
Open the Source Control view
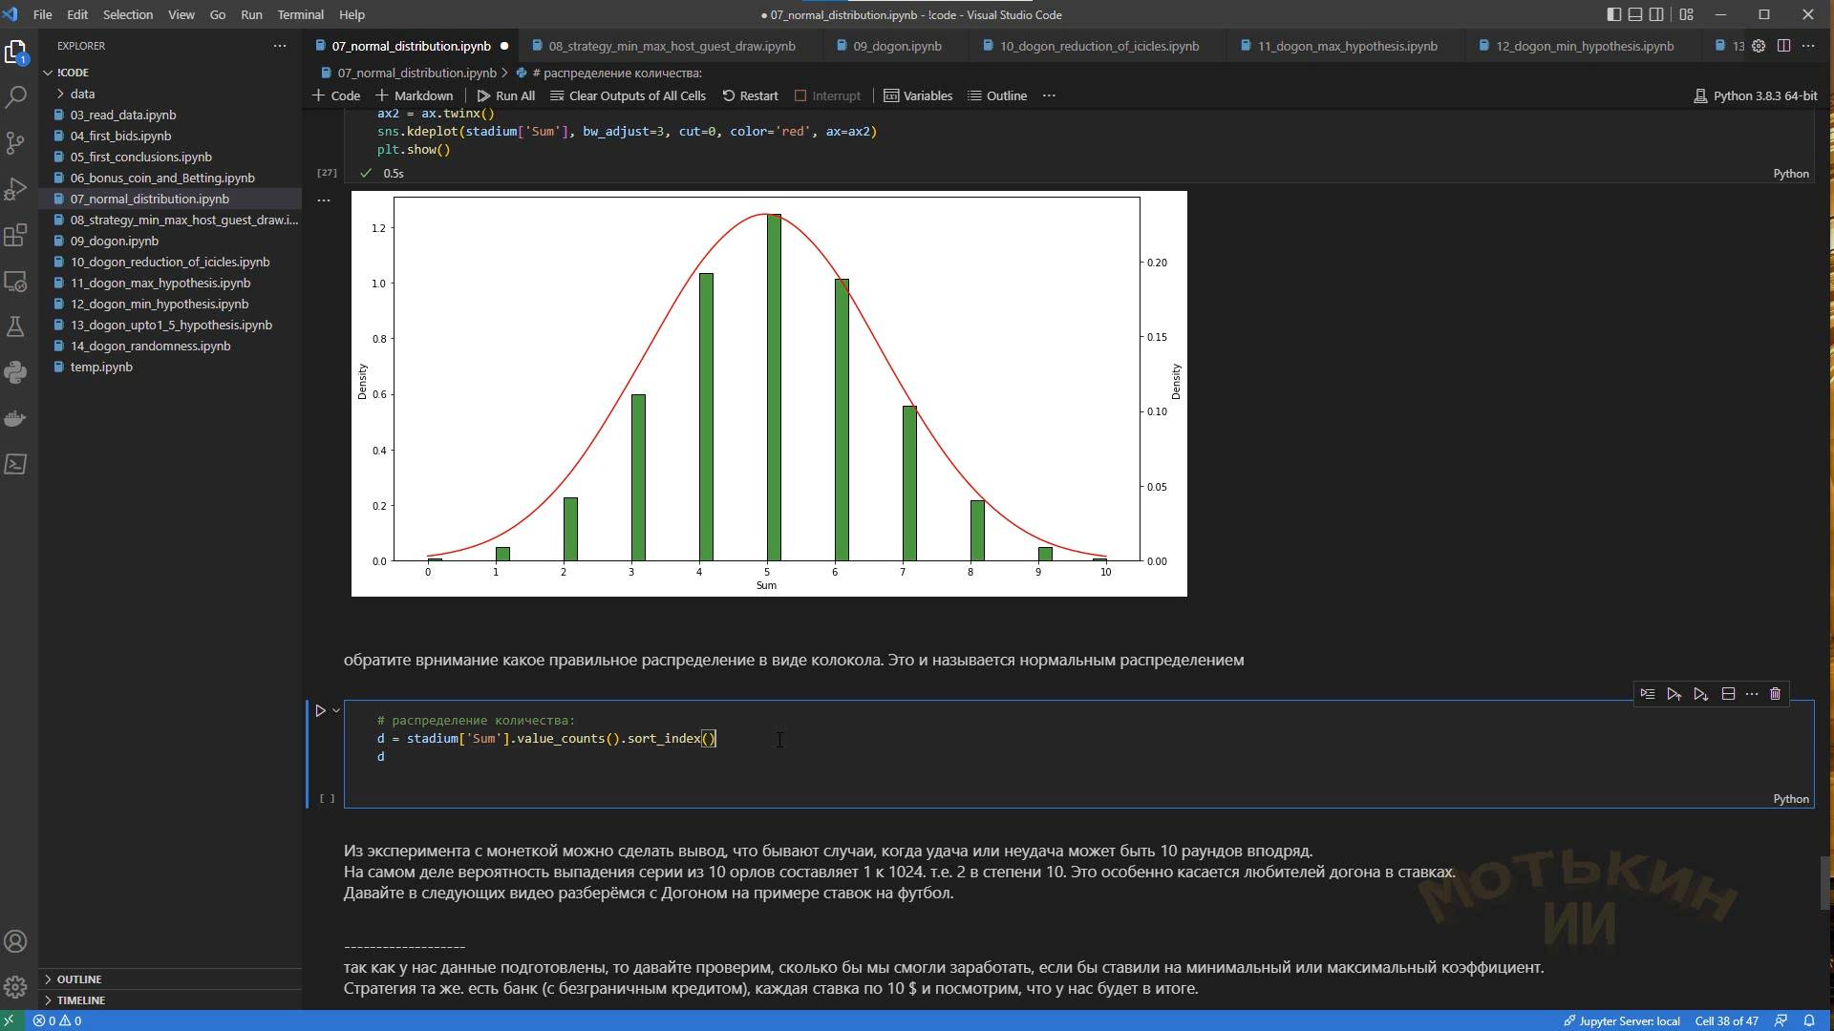(15, 143)
